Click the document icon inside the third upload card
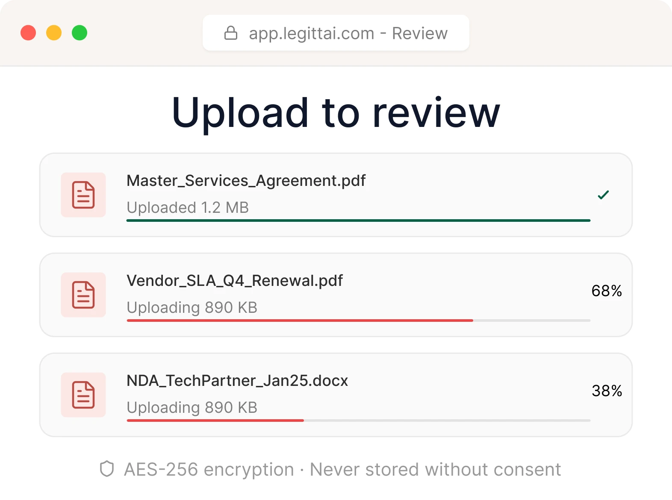This screenshot has height=500, width=672. [x=83, y=395]
